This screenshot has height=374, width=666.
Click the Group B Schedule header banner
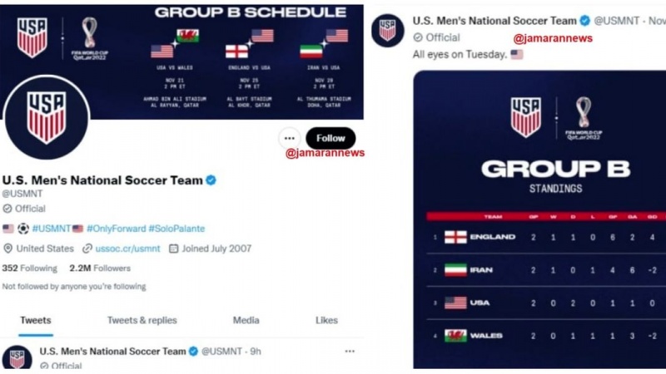[x=181, y=62]
